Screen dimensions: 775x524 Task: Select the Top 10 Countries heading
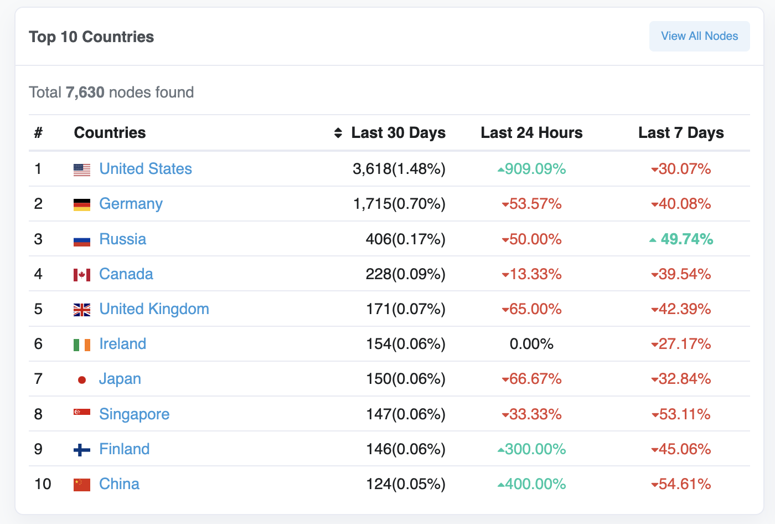coord(91,37)
